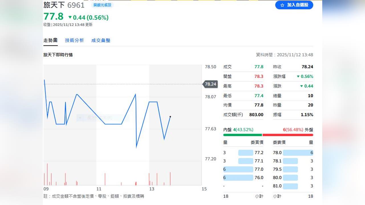
Task: Select the bid volume bar at 76.0
Action: tap(238, 178)
